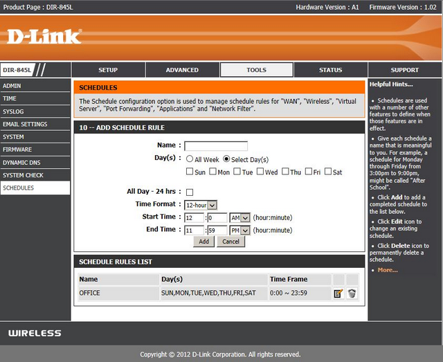Screen dimensions: 443x362
Task: Check the Mon day box
Action: (x=213, y=171)
